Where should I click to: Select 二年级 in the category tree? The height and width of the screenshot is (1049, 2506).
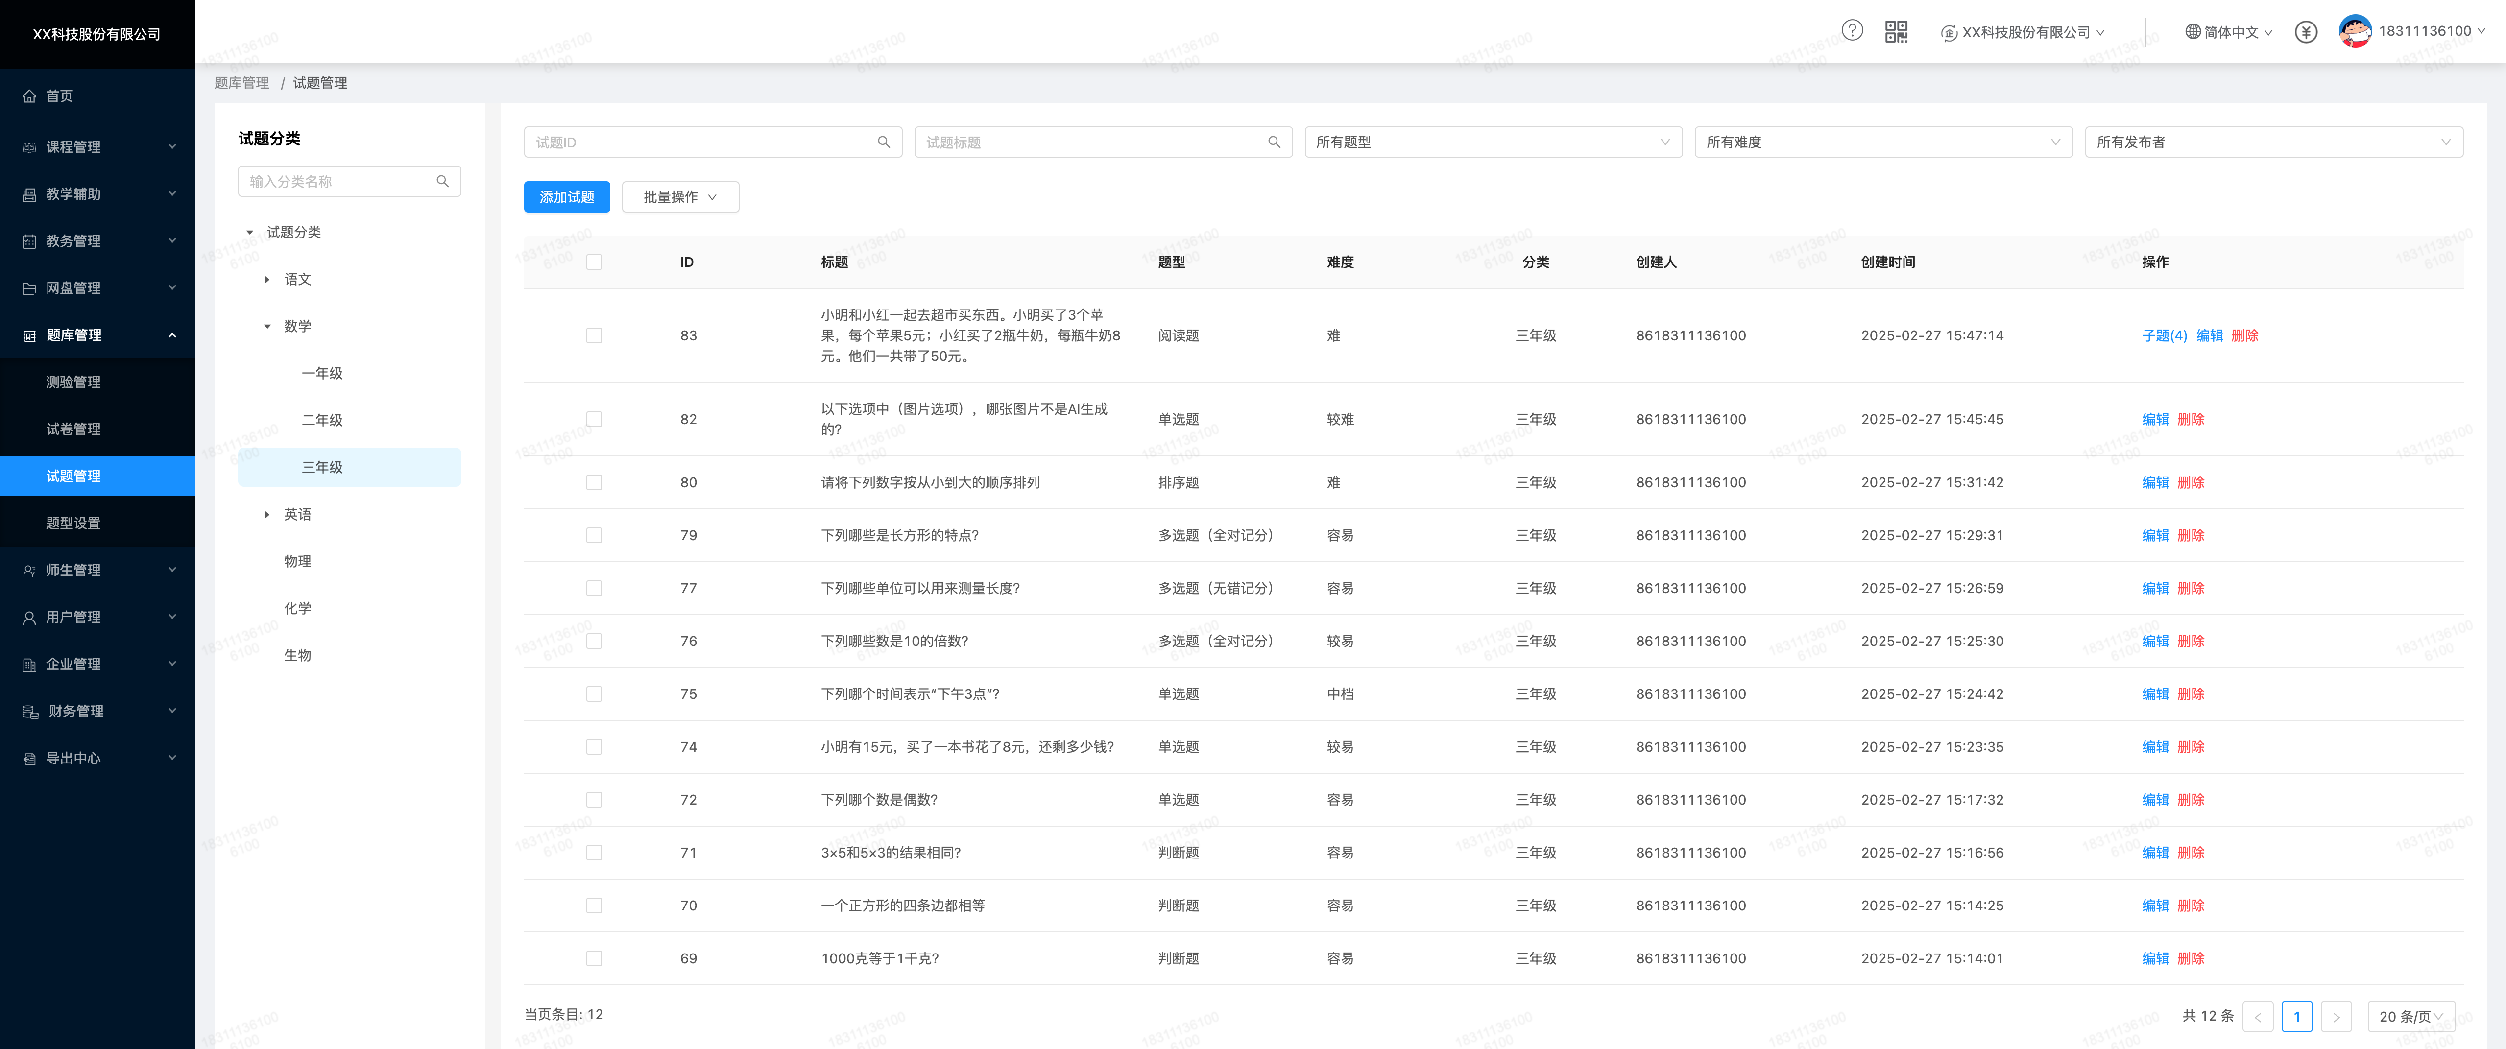(x=322, y=420)
